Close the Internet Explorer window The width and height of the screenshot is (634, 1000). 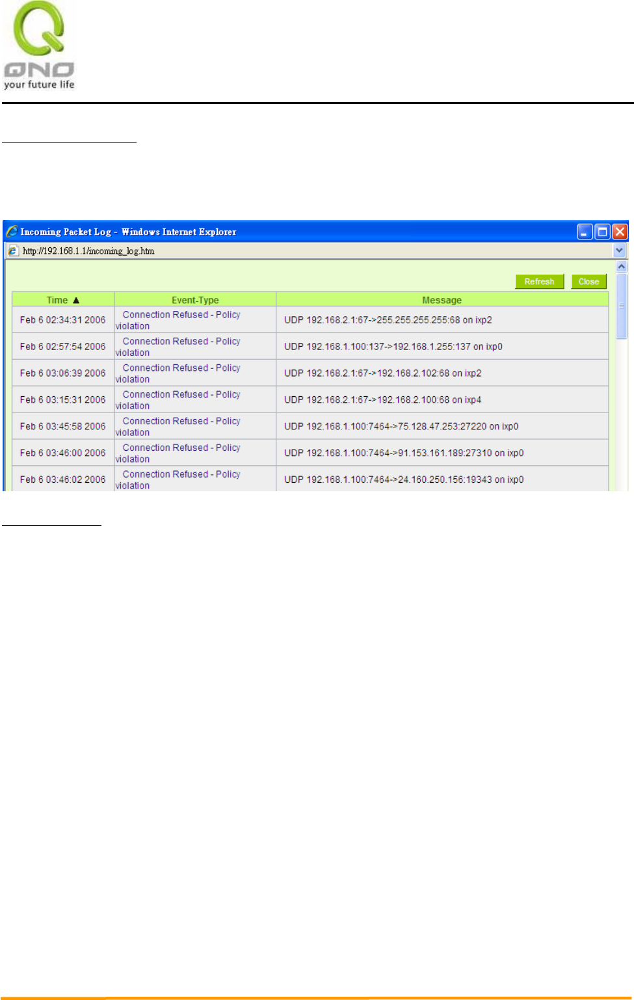tap(620, 232)
